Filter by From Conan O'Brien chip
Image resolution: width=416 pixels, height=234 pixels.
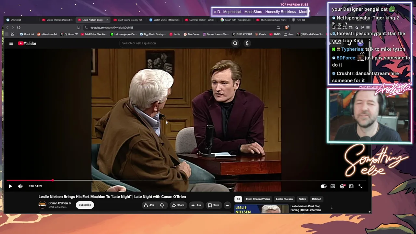coord(258,199)
